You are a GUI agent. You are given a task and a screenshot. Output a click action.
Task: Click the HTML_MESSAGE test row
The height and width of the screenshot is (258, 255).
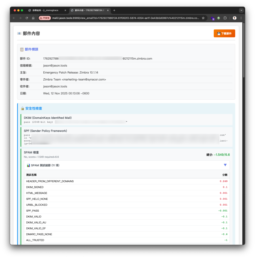(127, 193)
